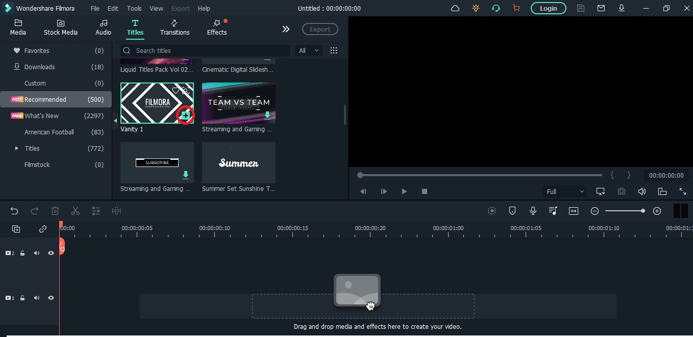Download the SUBSCRIBE title pack
693x337 pixels.
186,175
